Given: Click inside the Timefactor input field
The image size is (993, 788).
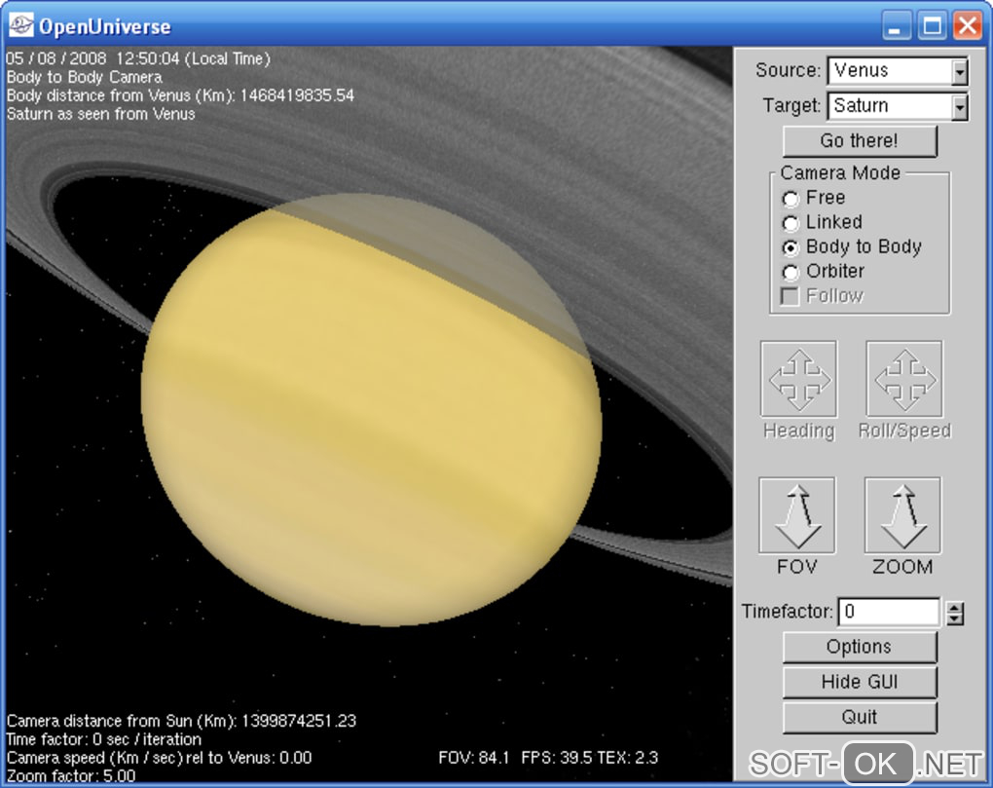Looking at the screenshot, I should point(888,613).
